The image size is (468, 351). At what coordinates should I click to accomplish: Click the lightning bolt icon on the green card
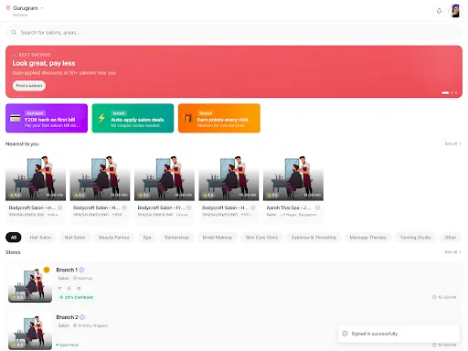click(x=101, y=118)
